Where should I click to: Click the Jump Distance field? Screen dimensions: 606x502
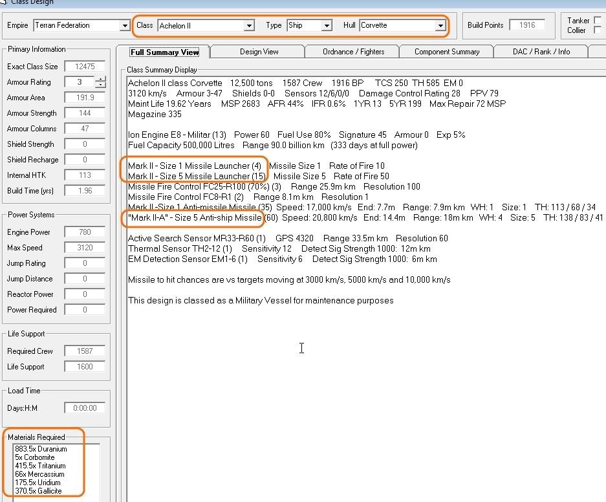85,279
